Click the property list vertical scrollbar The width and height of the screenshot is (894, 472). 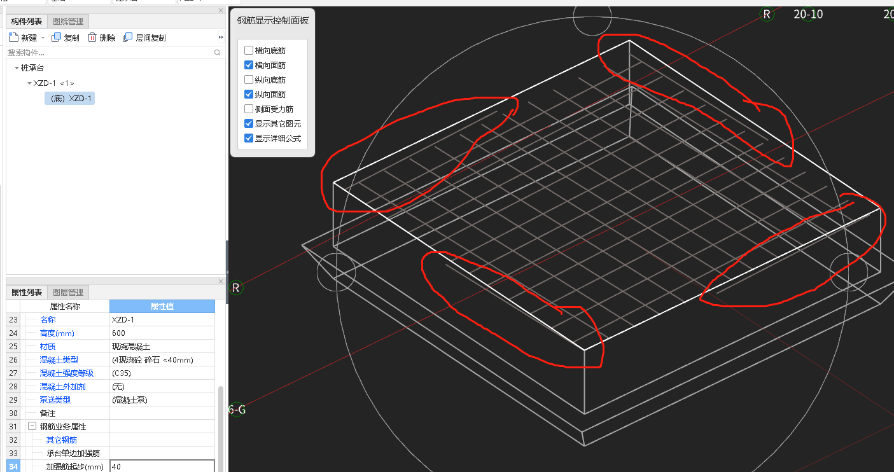point(221,427)
